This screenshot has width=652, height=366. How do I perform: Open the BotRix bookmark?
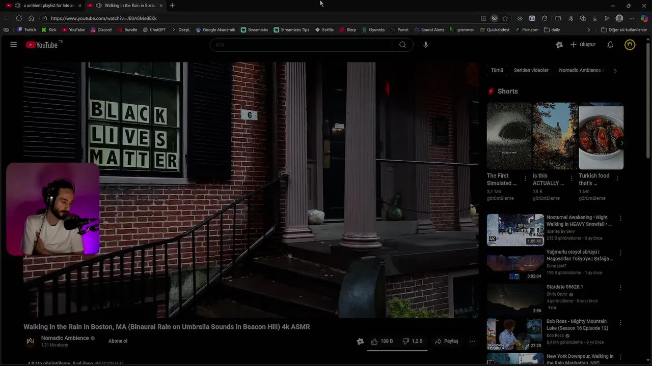pyautogui.click(x=324, y=30)
